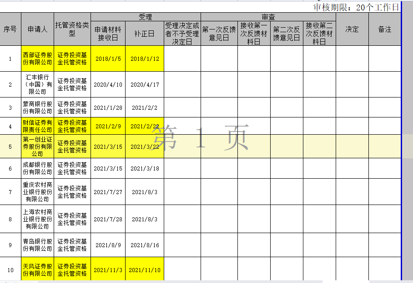Click the "决定" column header
413x283 pixels.
pyautogui.click(x=352, y=29)
